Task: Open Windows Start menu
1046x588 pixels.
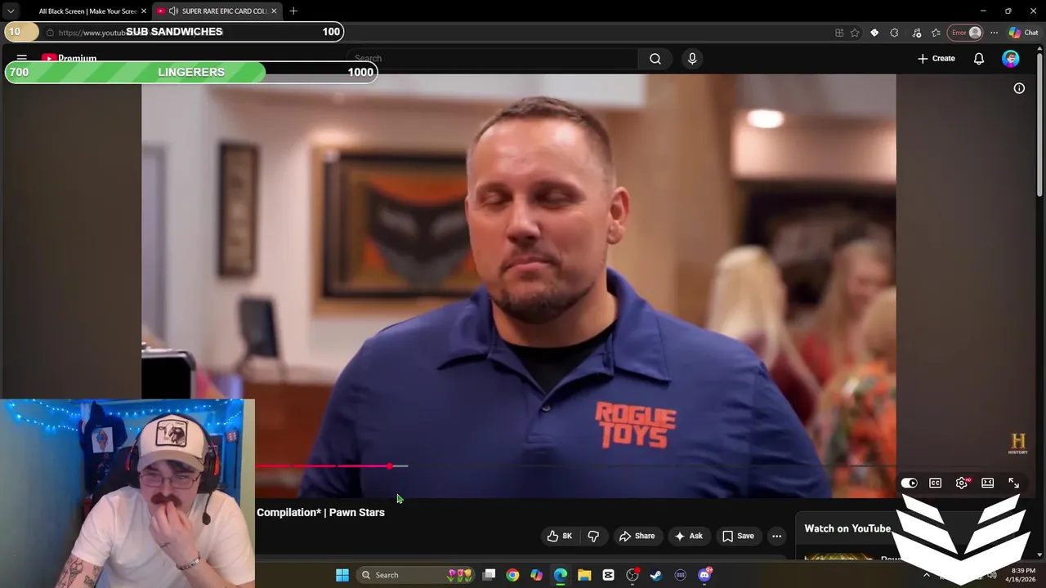Action: pyautogui.click(x=342, y=575)
